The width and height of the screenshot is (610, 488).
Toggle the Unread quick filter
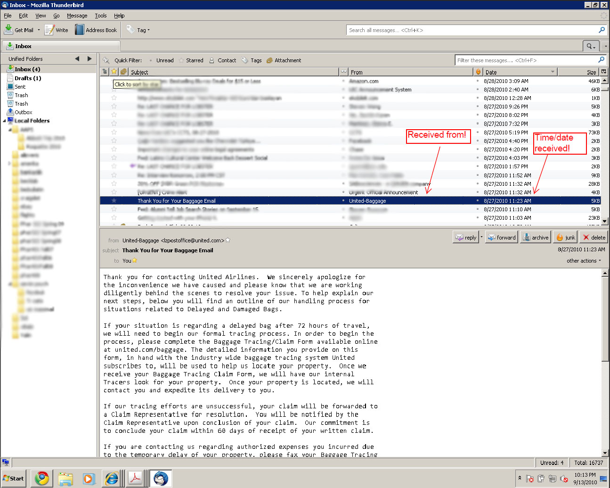point(161,60)
